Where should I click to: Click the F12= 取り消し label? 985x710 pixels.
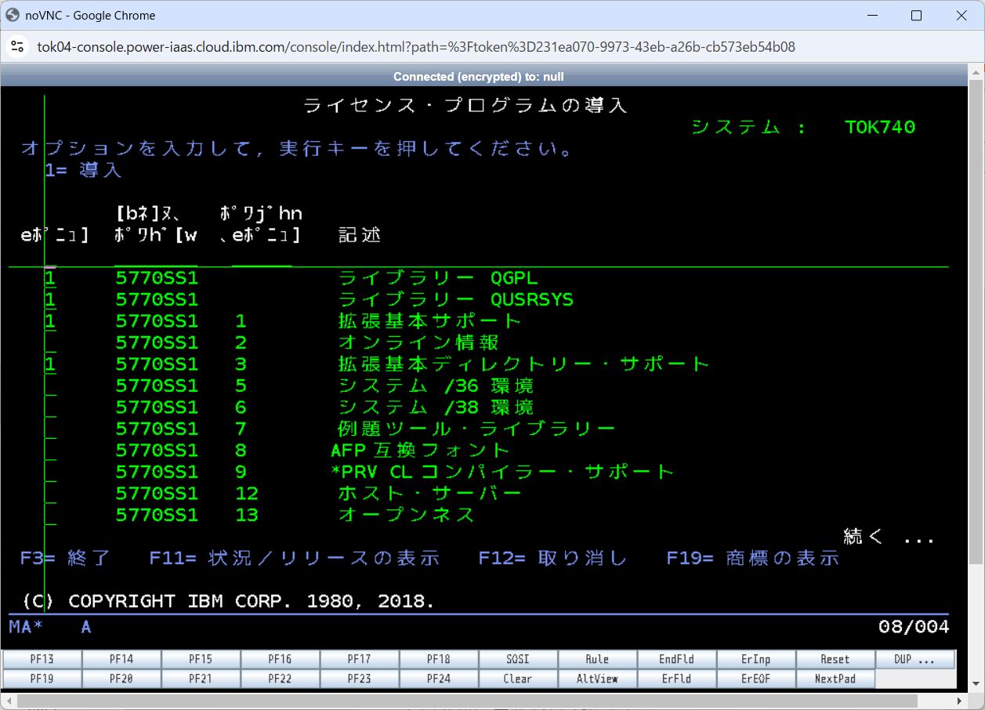coord(553,558)
